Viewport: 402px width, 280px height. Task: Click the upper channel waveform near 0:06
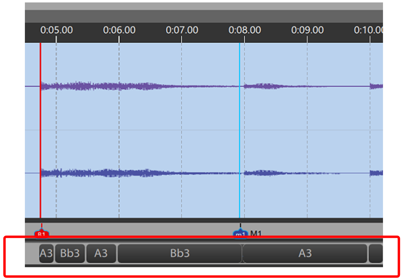pyautogui.click(x=119, y=86)
